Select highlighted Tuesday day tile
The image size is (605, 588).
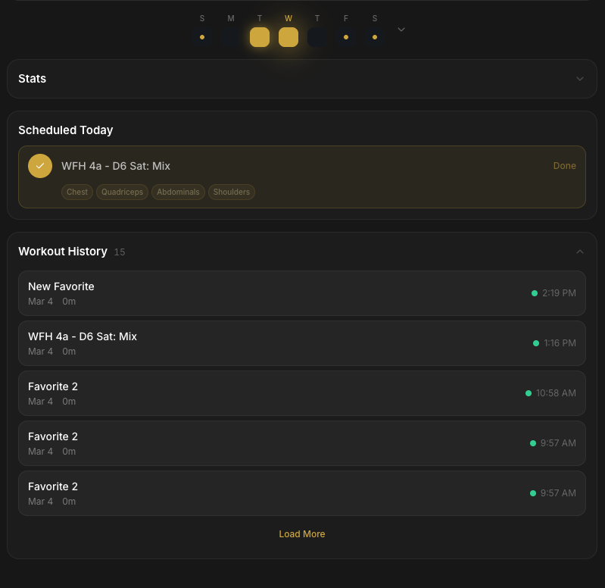pyautogui.click(x=260, y=36)
